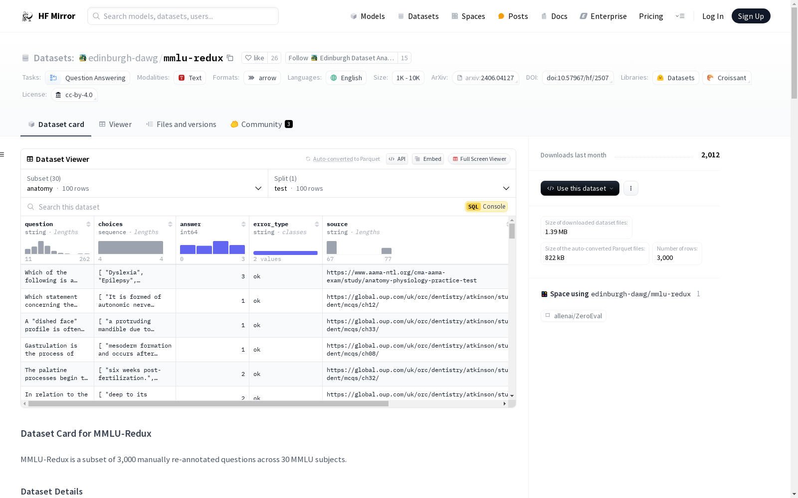The image size is (798, 498).
Task: Click the question lengths histogram
Action: click(57, 248)
